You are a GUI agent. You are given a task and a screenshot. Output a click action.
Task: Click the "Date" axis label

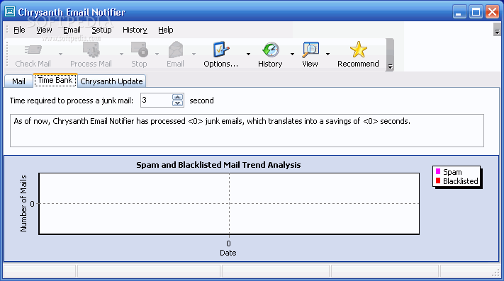click(228, 253)
